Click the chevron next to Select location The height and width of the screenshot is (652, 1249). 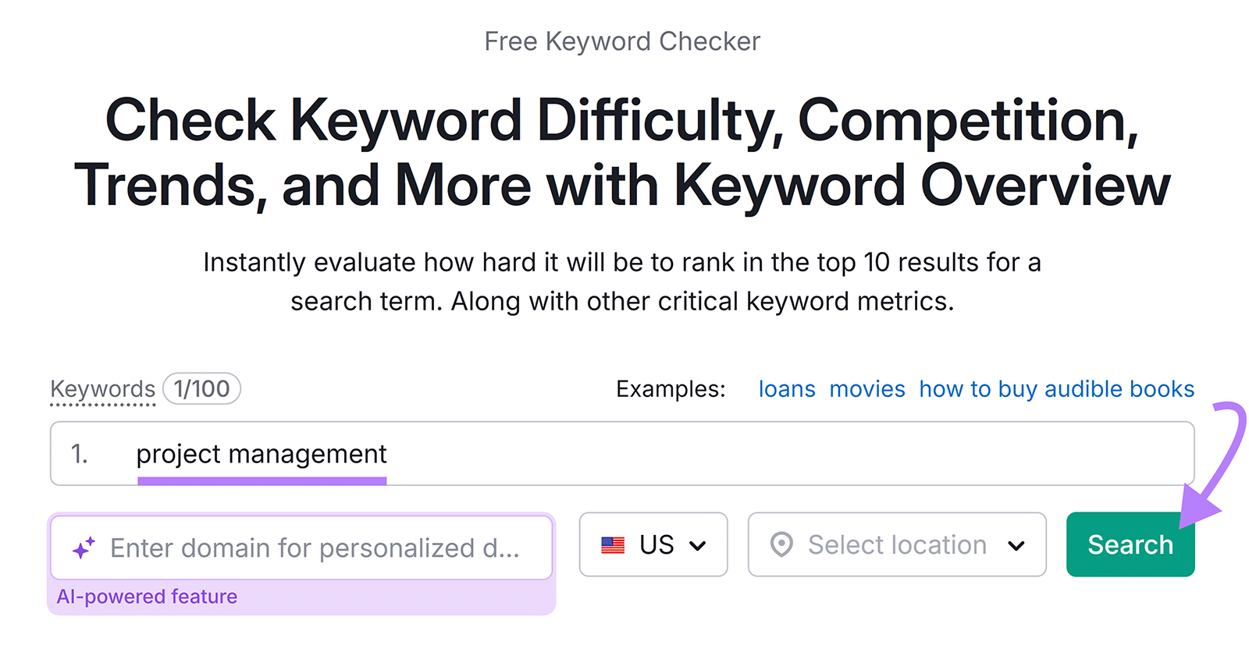click(x=1017, y=547)
